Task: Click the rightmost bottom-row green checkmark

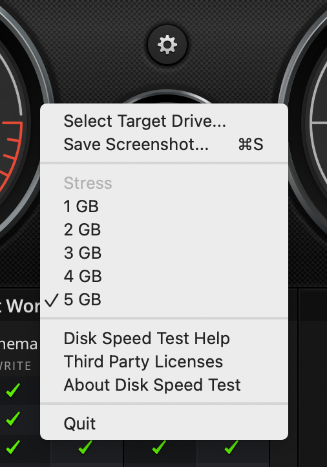Action: (x=231, y=447)
